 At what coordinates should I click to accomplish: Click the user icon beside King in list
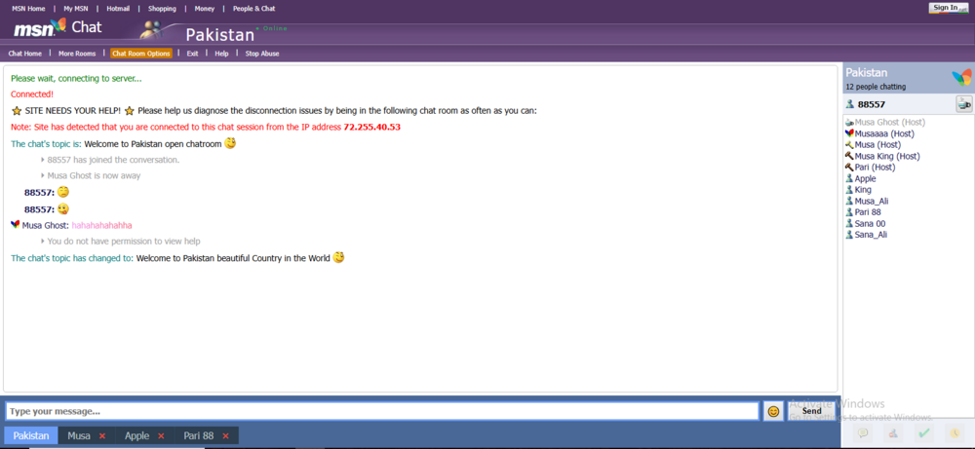[x=849, y=189]
